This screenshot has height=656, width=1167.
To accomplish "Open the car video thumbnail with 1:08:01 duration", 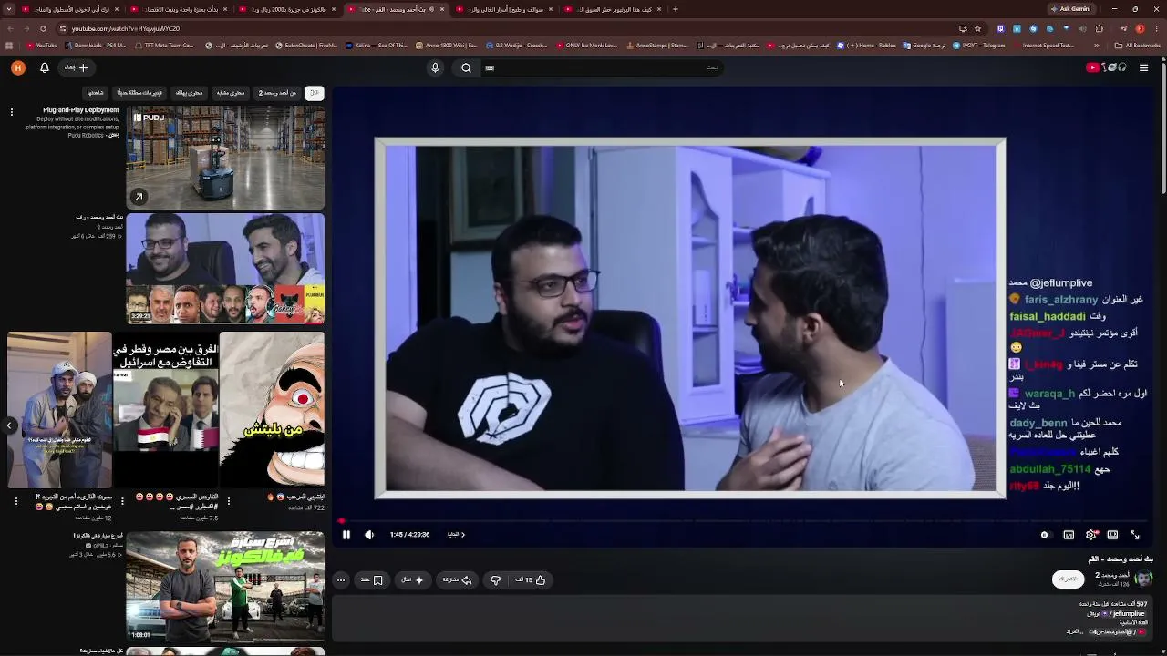I will click(x=225, y=587).
